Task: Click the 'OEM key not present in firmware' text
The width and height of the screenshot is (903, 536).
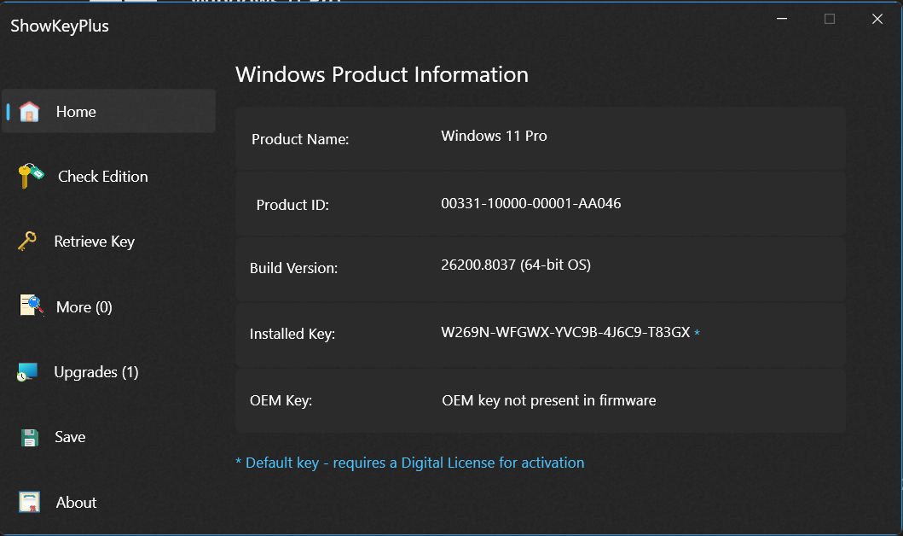Action: (549, 400)
